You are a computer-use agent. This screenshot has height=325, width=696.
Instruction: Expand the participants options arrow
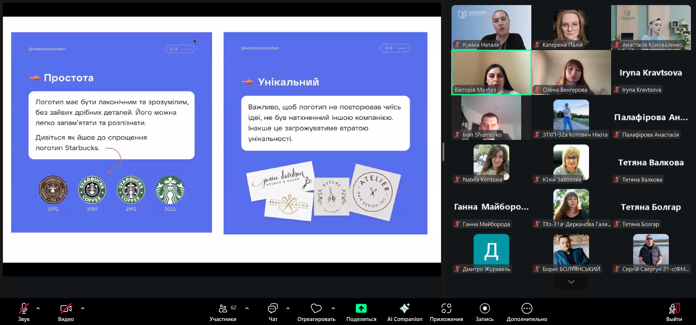click(x=247, y=308)
